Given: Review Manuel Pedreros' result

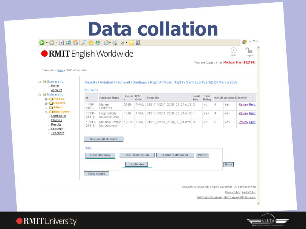Looking at the screenshot, I should click(243, 105).
